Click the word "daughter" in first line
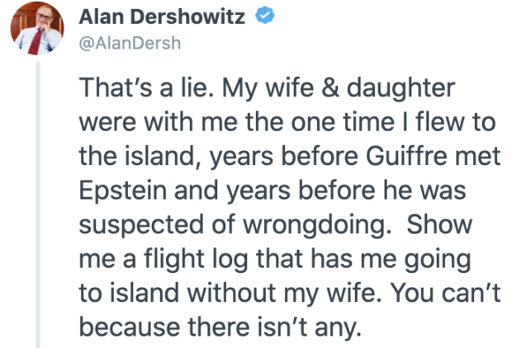This screenshot has height=348, width=512. 401,88
